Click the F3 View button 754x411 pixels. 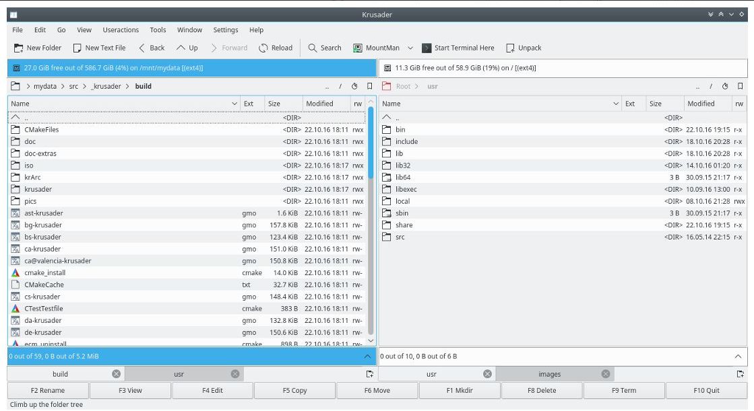click(130, 390)
